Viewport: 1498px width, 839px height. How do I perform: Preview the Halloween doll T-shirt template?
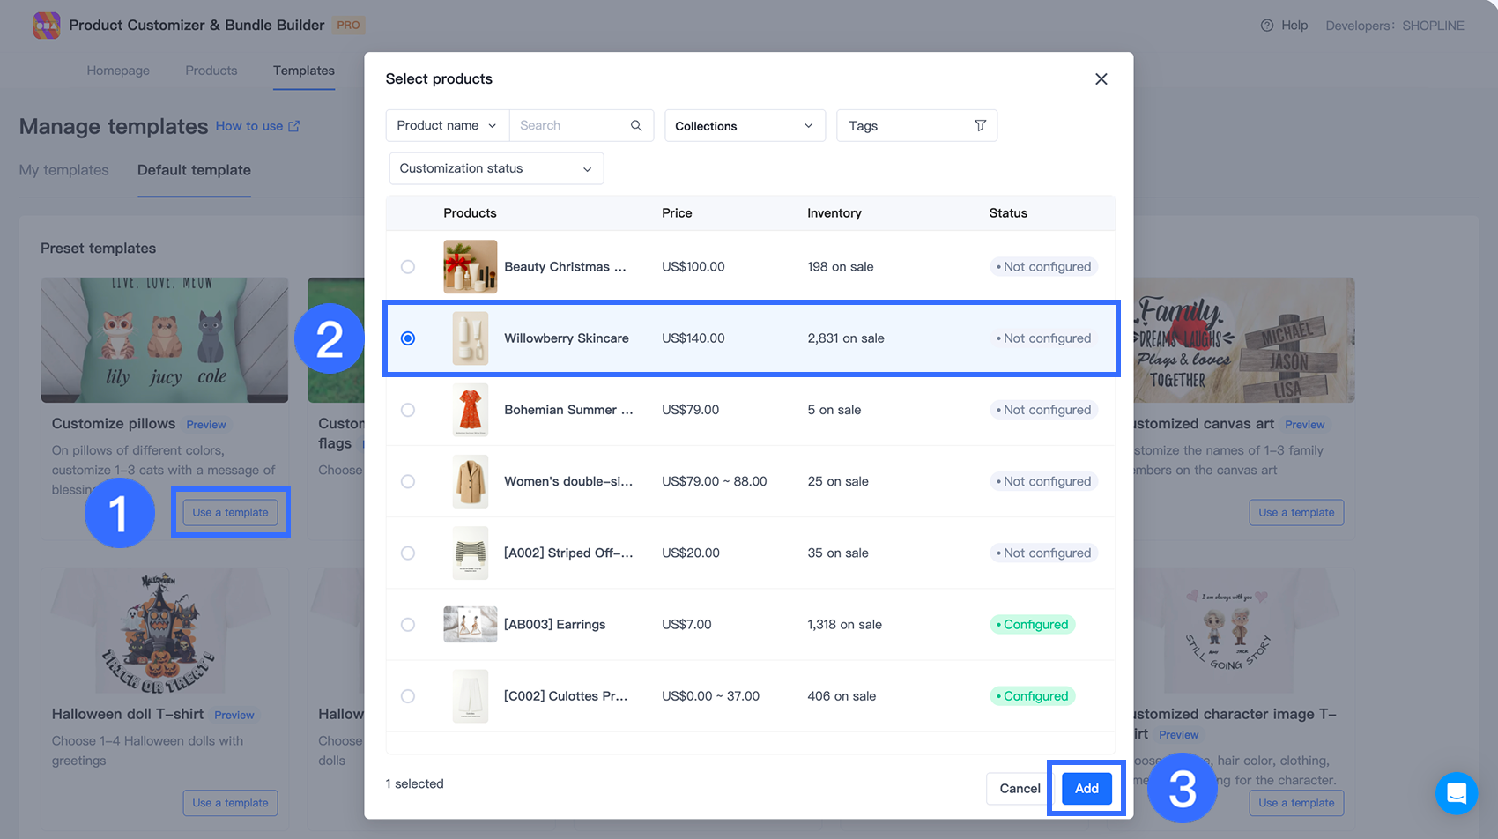pyautogui.click(x=234, y=715)
